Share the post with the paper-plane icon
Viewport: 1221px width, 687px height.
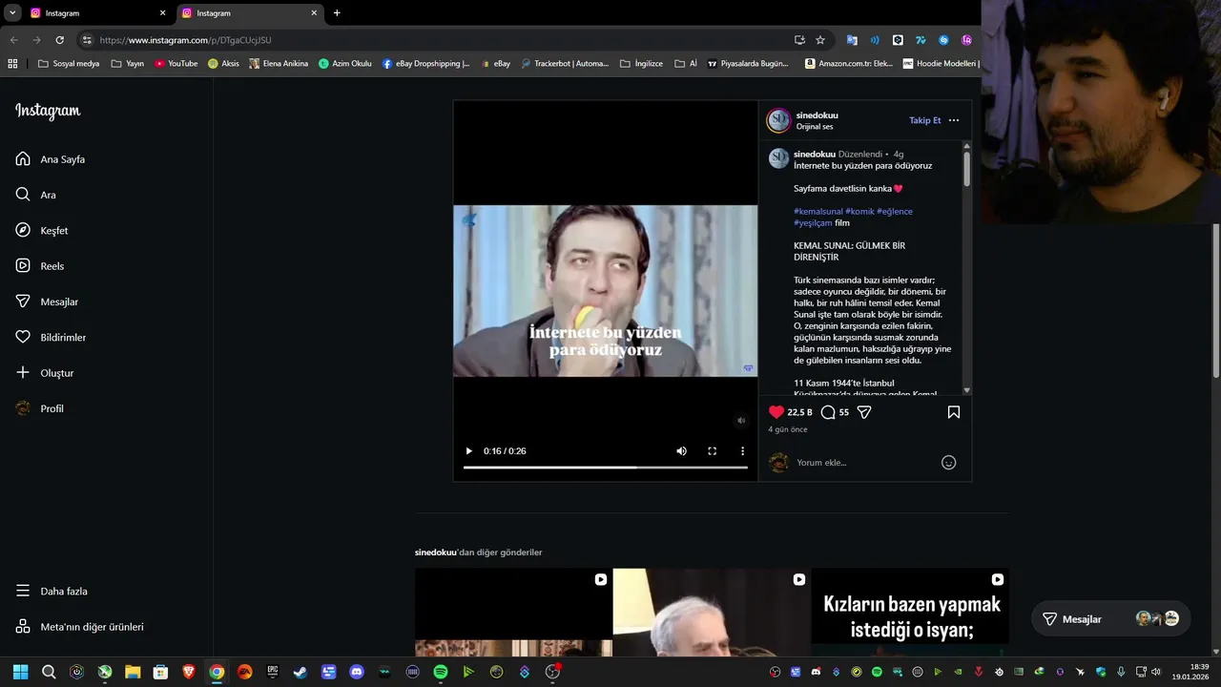point(864,412)
